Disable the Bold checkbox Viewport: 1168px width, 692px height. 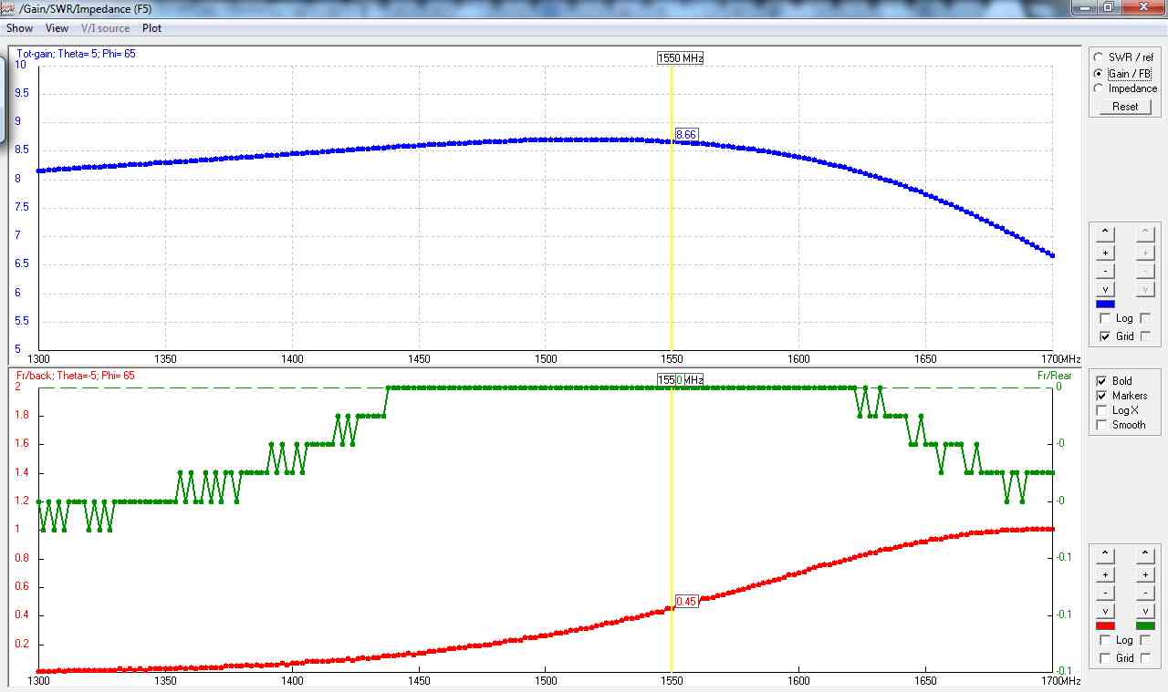point(1101,381)
